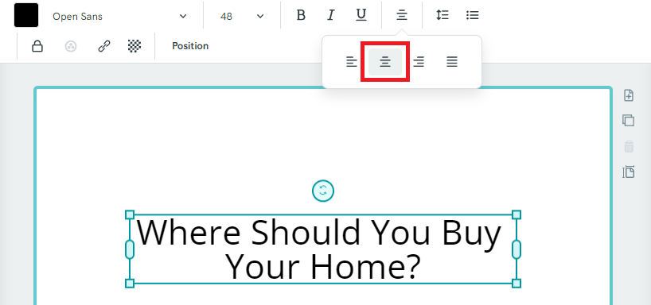
Task: Select justified text alignment
Action: 452,62
